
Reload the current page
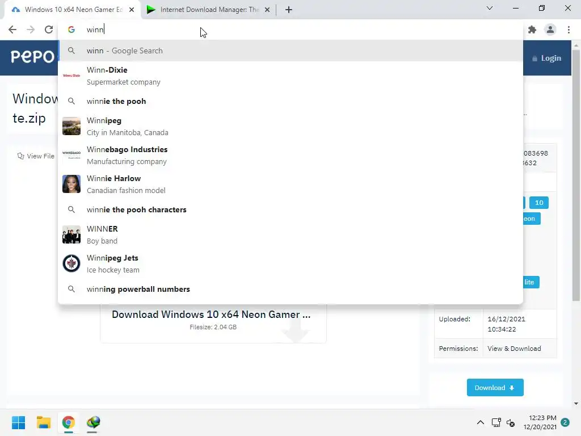point(49,30)
